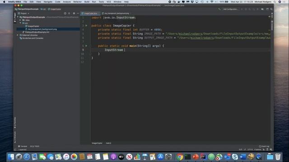Open PowerPoint from the Dock

(196, 157)
